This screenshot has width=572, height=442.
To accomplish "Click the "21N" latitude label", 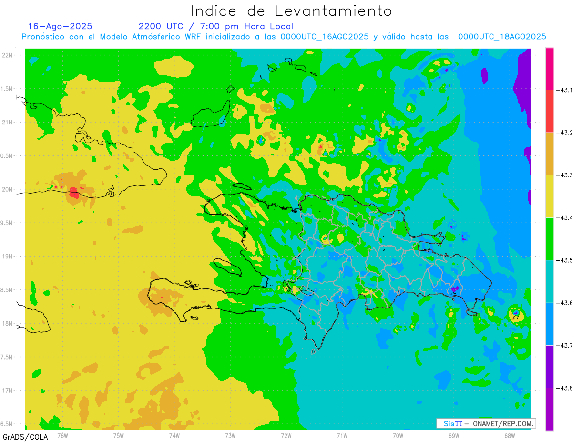I will coord(8,122).
